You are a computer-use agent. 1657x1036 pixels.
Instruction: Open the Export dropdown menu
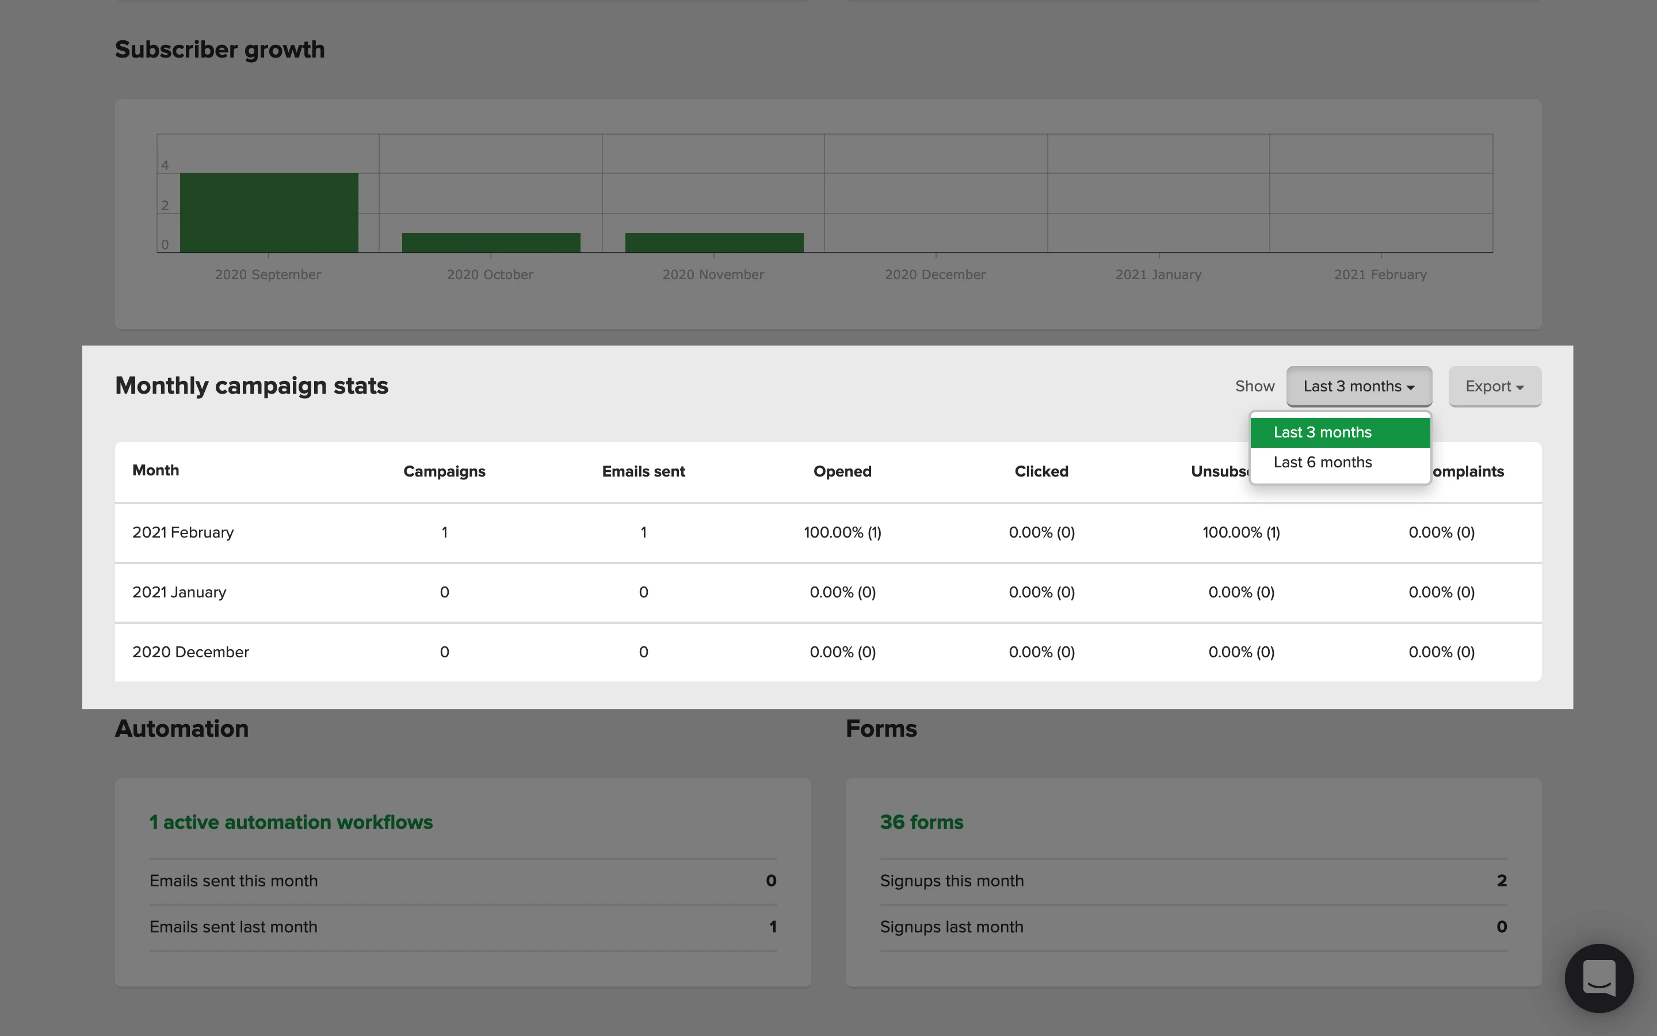tap(1494, 386)
